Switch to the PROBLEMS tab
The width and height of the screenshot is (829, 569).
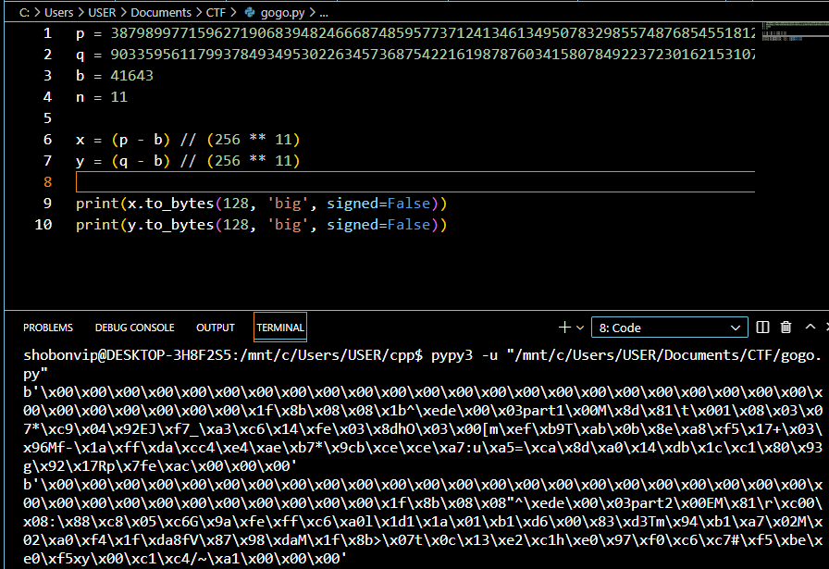48,328
